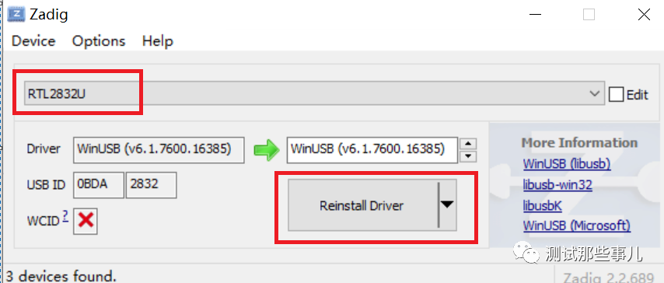664x283 pixels.
Task: Click the USB ID 0BDA field
Action: pyautogui.click(x=99, y=185)
